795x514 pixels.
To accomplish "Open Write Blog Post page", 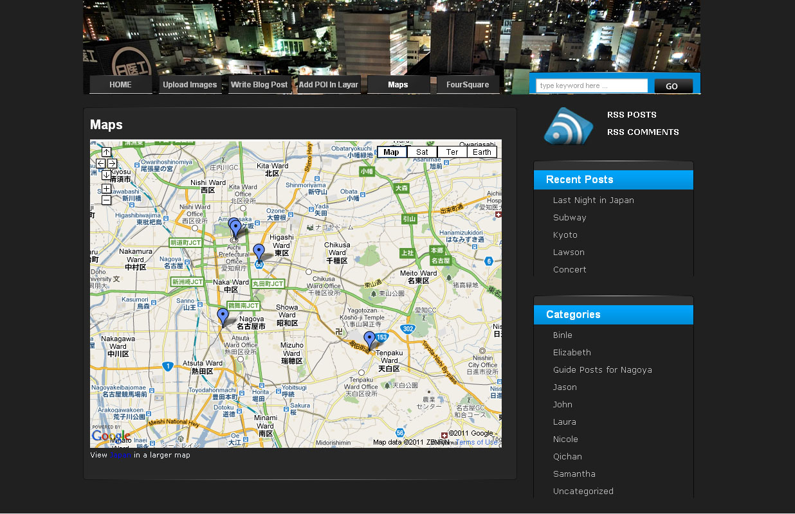I will coord(259,85).
